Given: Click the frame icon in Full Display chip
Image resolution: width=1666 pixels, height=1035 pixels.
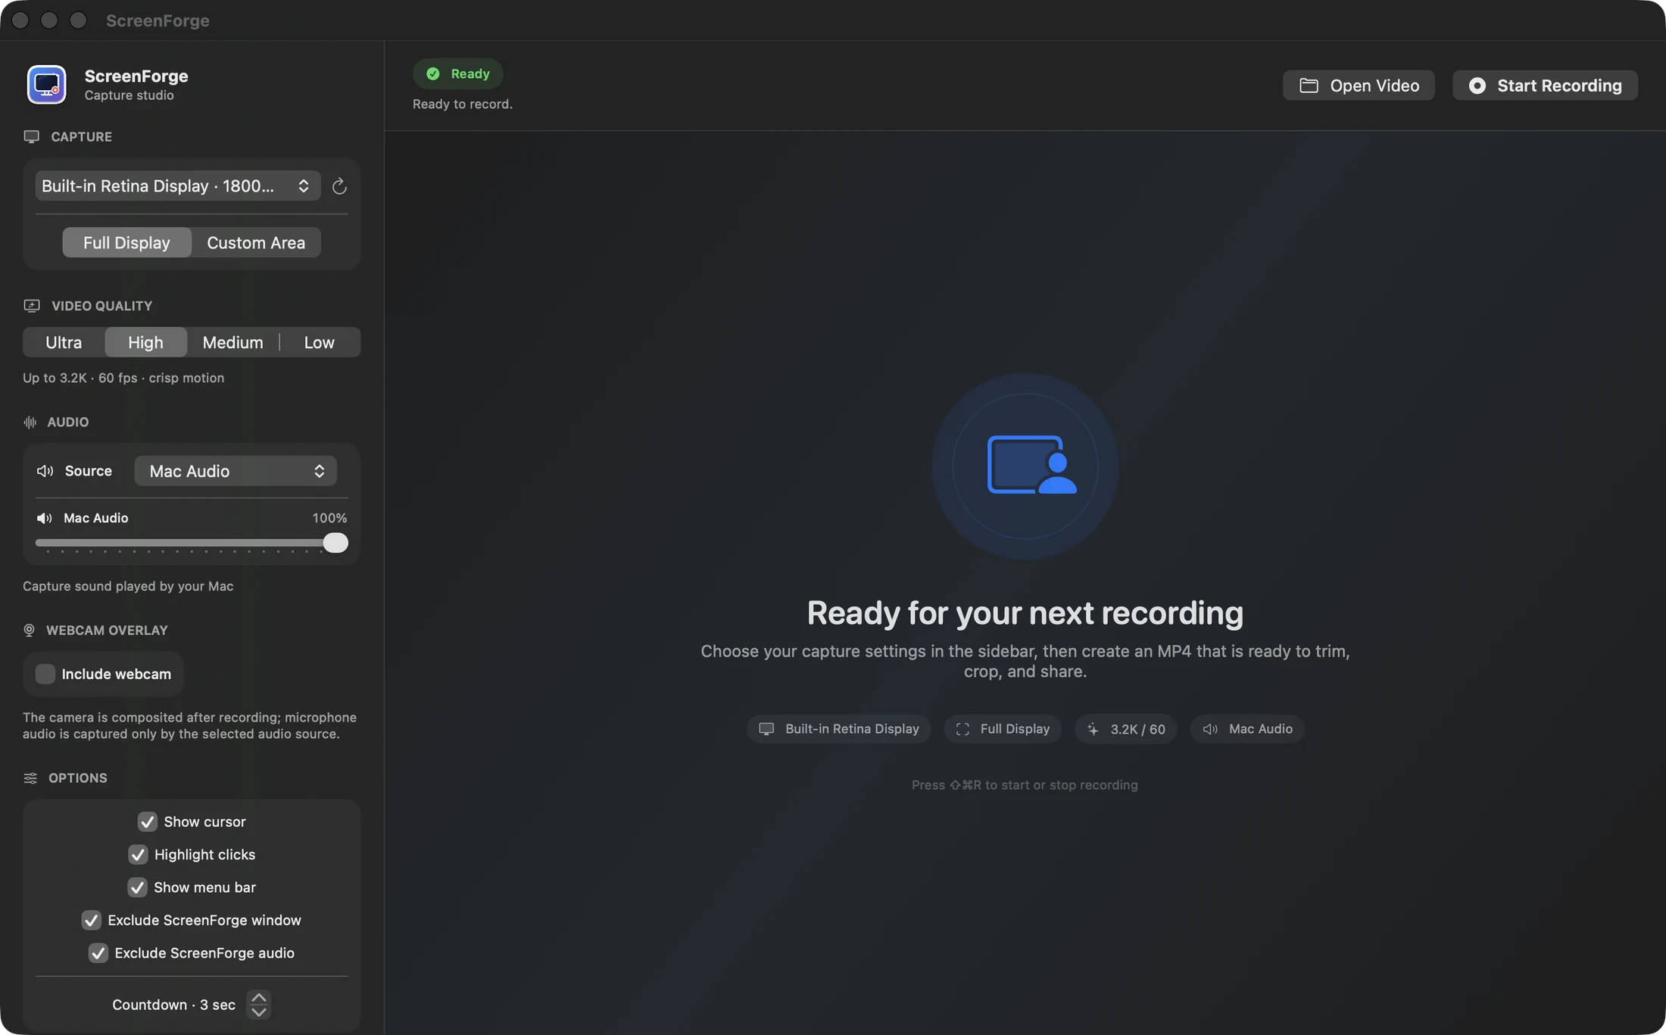Looking at the screenshot, I should [962, 729].
